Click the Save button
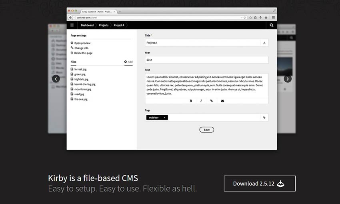Viewport: 340px width, 204px height. pyautogui.click(x=207, y=130)
